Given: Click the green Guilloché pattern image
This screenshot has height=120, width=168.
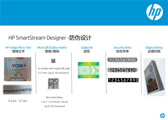Looking at the screenshot, I should [88, 70].
